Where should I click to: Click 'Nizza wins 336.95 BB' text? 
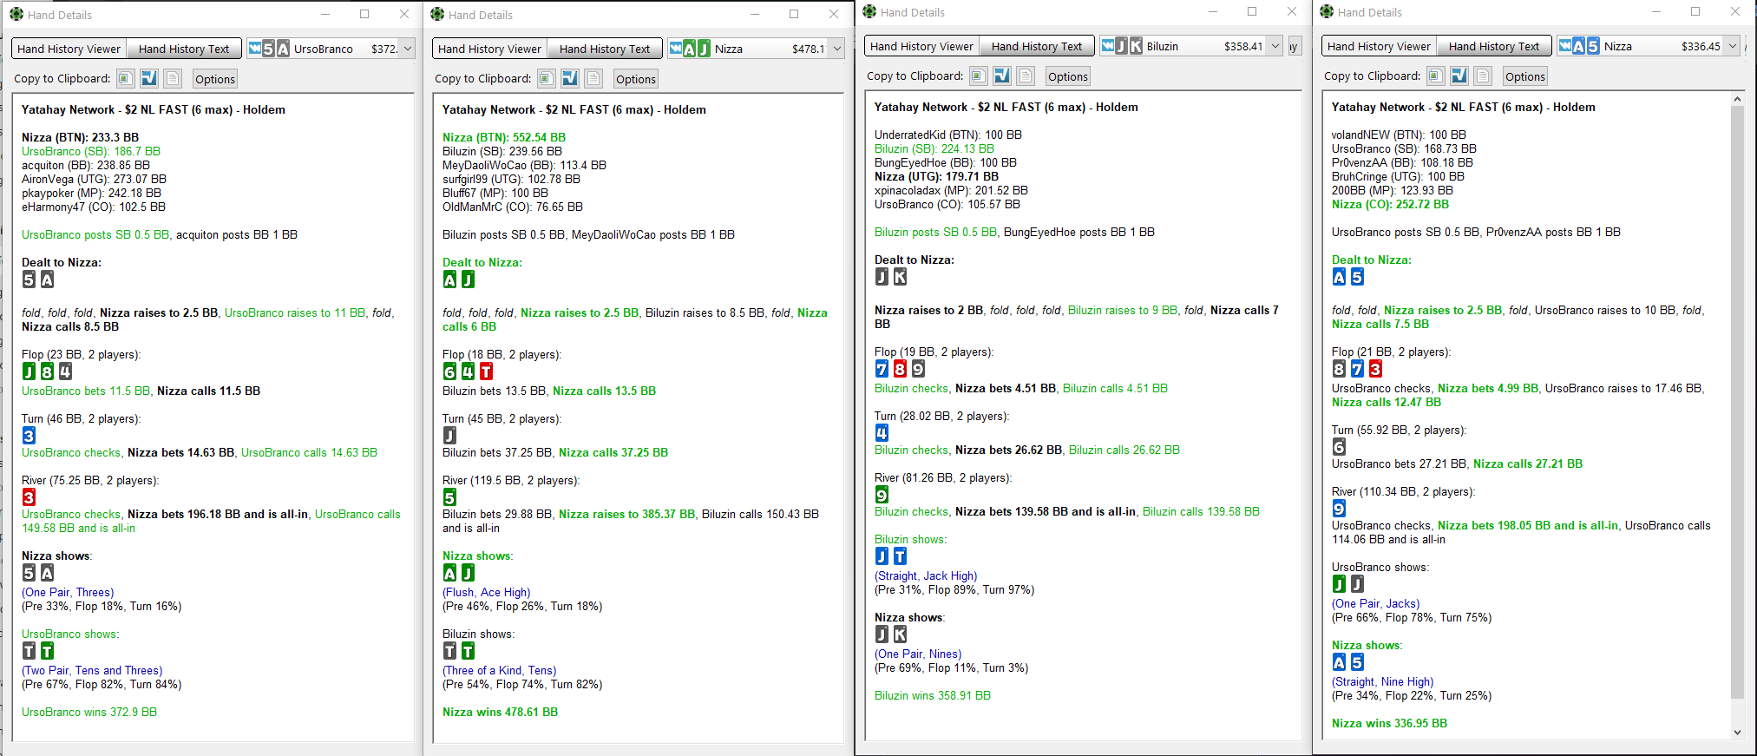click(x=1389, y=723)
